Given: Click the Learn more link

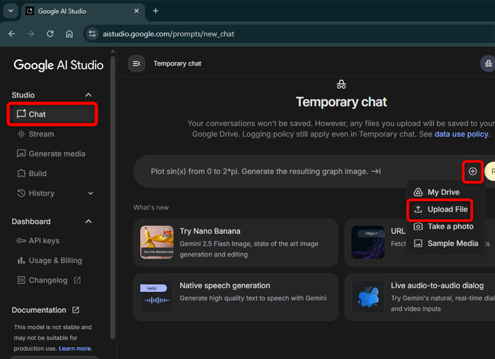Looking at the screenshot, I should [75, 348].
